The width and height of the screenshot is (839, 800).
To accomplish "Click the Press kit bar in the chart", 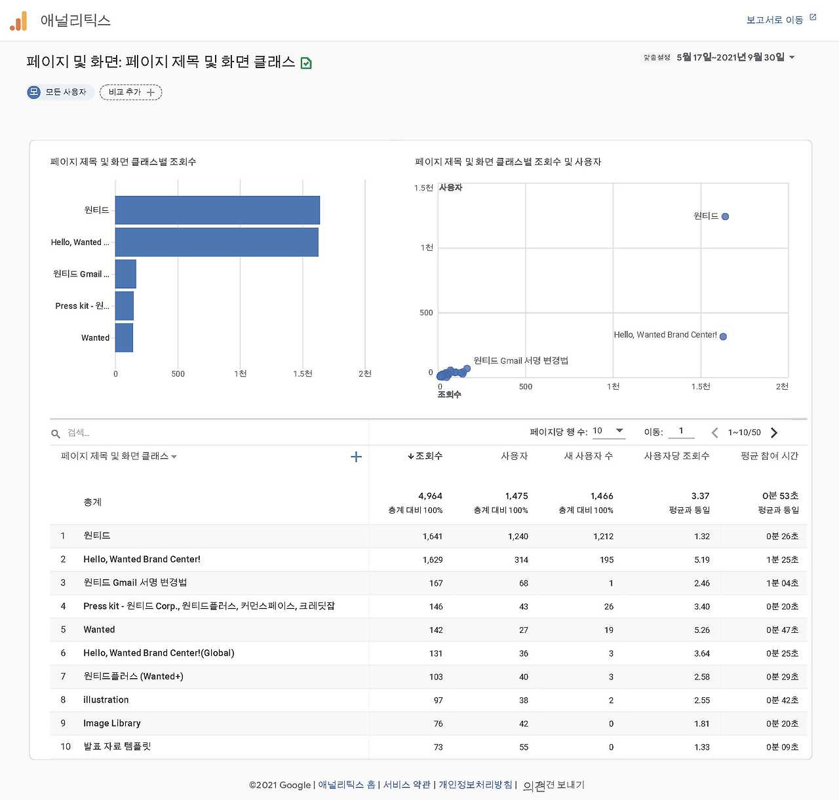I will click(x=125, y=306).
